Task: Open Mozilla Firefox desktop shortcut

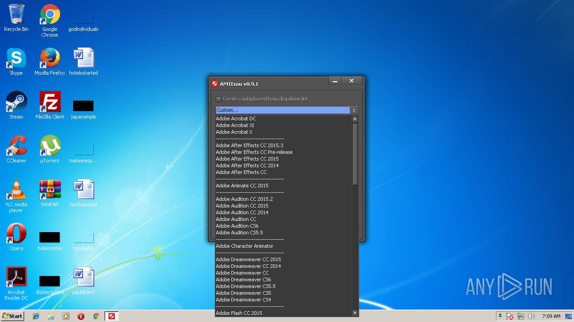Action: pyautogui.click(x=50, y=62)
